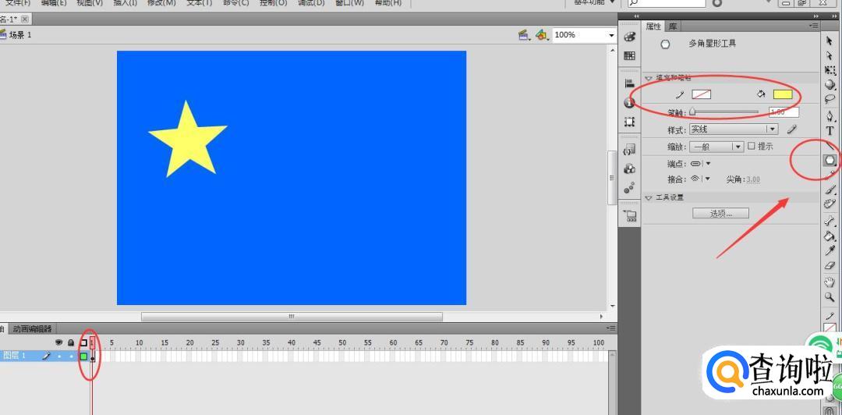Collapse the 工具设置 section
The height and width of the screenshot is (415, 842).
click(x=649, y=198)
